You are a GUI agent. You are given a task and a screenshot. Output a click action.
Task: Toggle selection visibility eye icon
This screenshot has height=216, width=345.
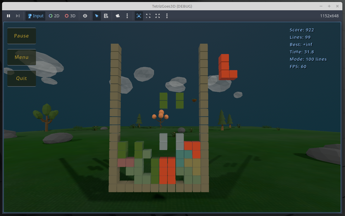[x=85, y=16]
